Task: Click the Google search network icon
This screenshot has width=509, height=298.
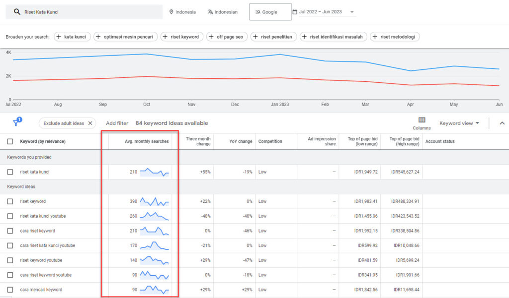Action: click(258, 12)
